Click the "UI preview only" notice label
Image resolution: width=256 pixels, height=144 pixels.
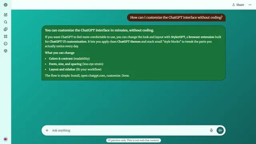coord(134,140)
